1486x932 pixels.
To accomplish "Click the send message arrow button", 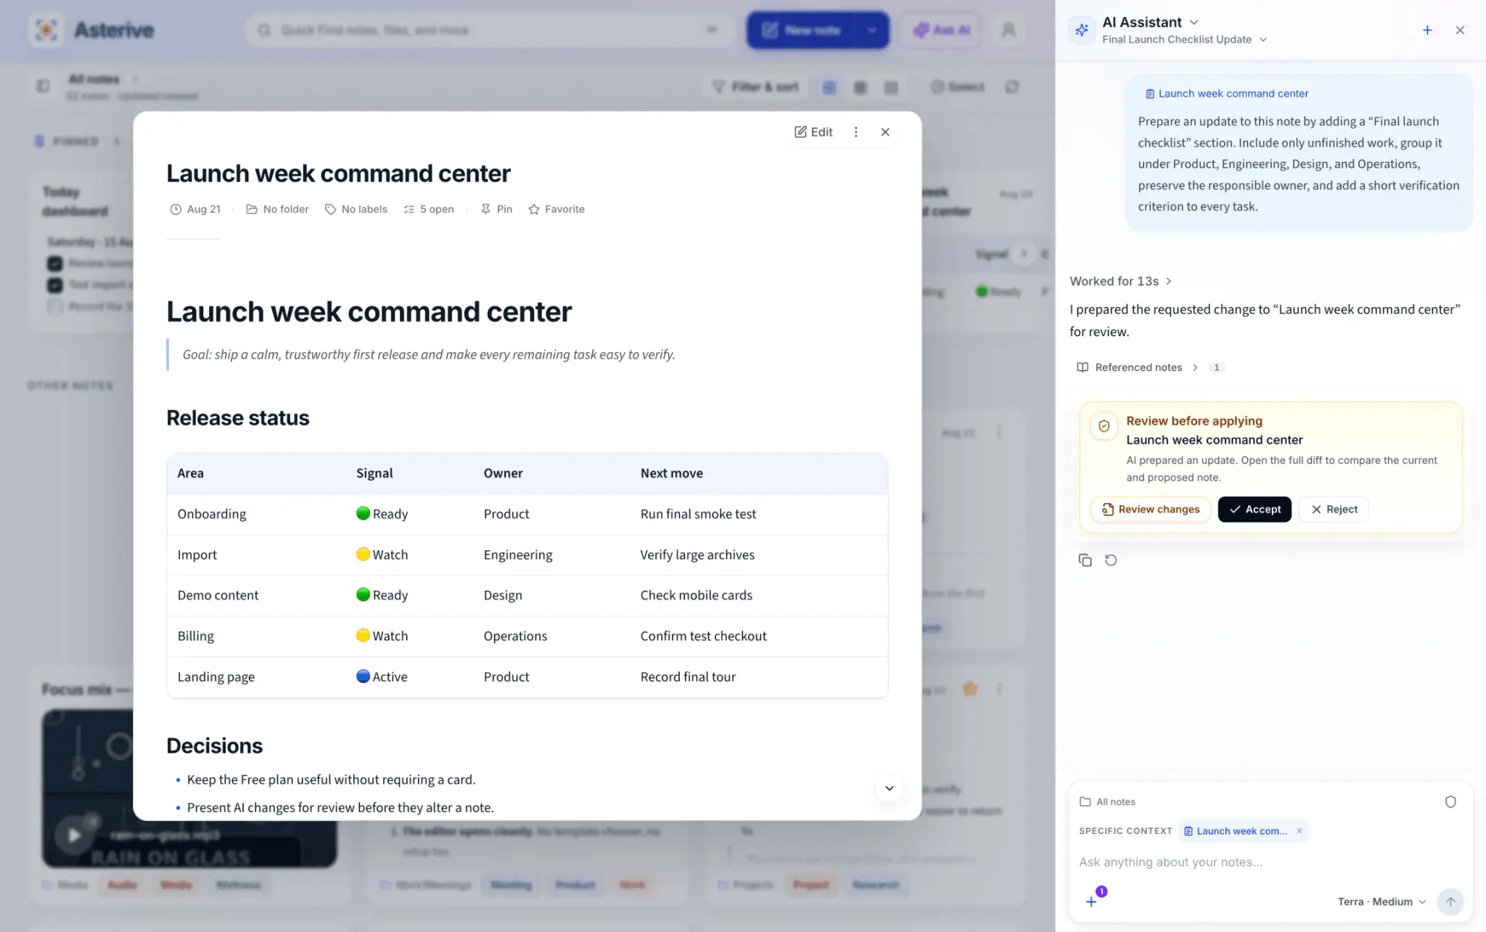I will (x=1450, y=902).
